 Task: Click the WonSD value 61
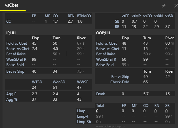55,87
